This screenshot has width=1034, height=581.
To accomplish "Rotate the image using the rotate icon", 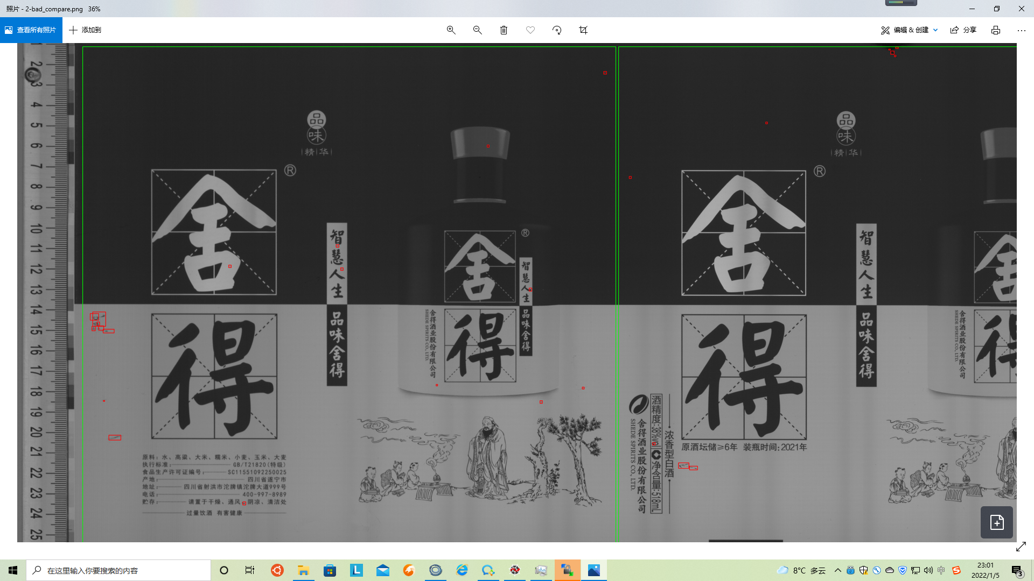I will pos(557,30).
